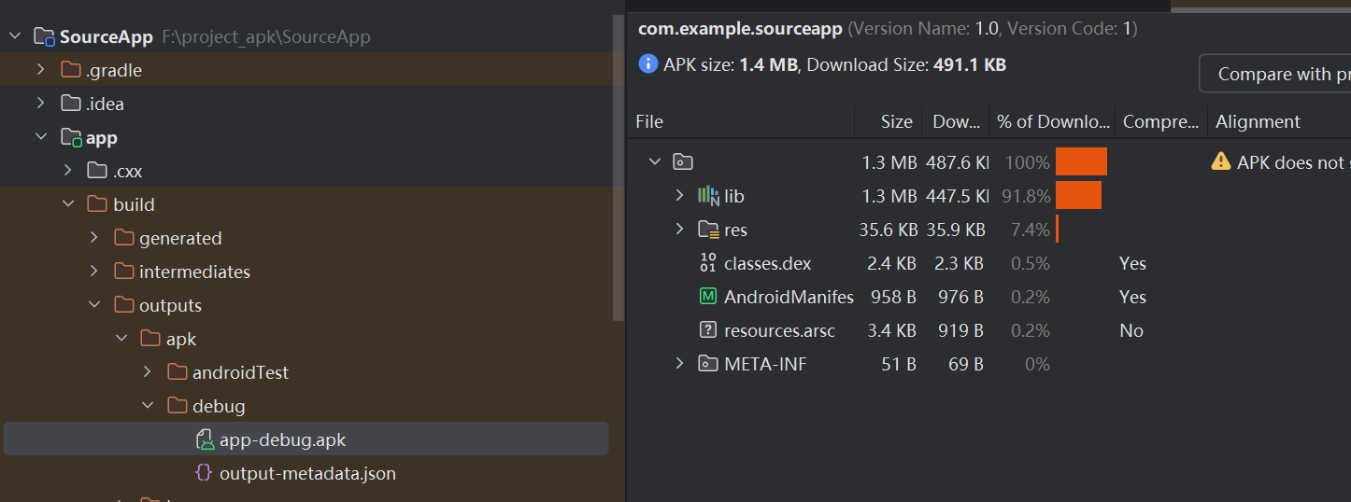Sort by the Size column header
1351x502 pixels.
coord(895,121)
